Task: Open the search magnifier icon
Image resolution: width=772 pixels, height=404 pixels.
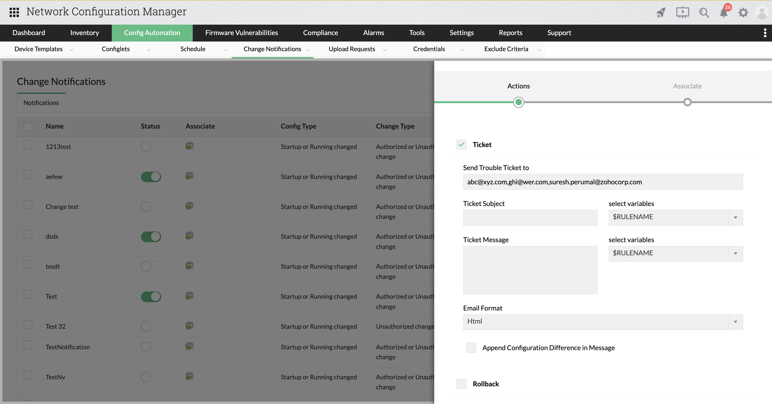Action: [x=704, y=12]
